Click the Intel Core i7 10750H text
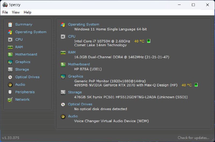 [x=102, y=41]
